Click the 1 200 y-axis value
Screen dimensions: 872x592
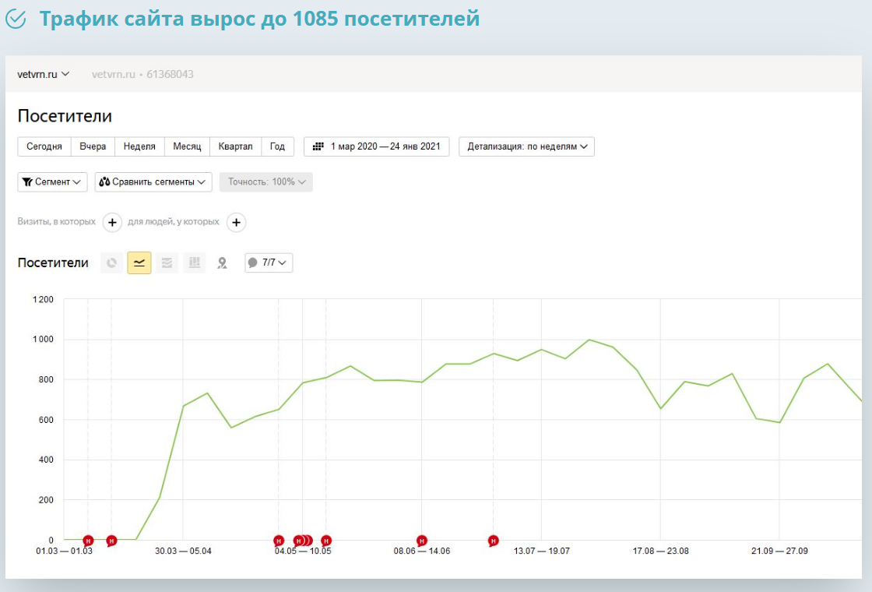tap(43, 299)
